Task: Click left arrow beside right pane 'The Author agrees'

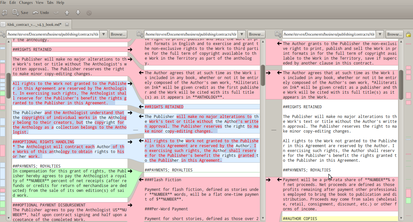Action: click(x=279, y=73)
